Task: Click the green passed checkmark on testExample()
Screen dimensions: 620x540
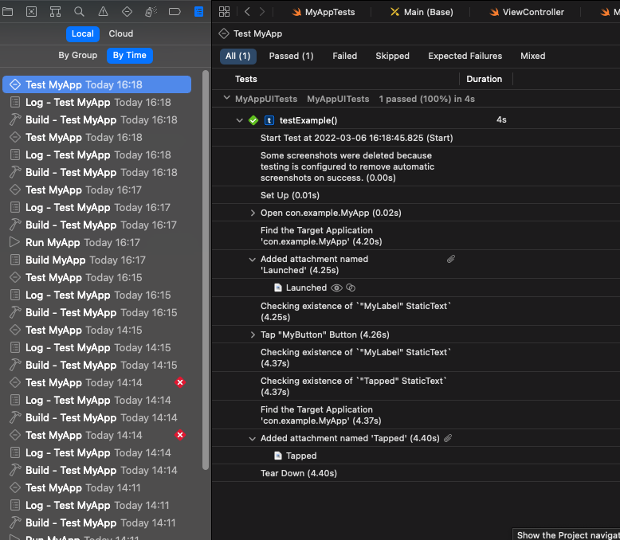Action: [x=253, y=120]
